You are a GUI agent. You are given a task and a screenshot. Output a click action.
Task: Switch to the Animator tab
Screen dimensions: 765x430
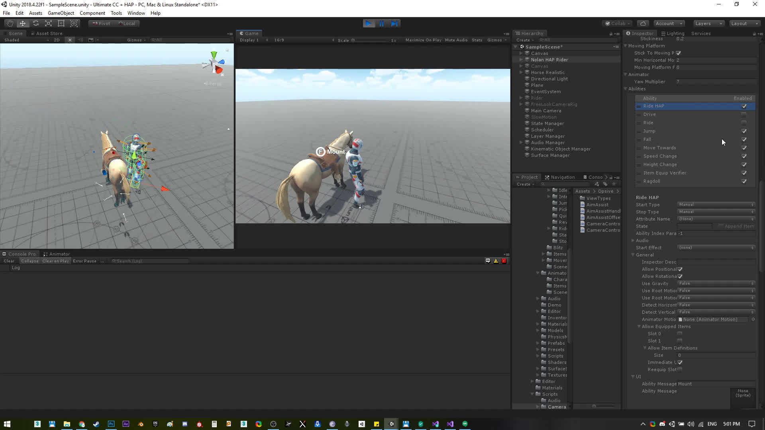coord(59,254)
